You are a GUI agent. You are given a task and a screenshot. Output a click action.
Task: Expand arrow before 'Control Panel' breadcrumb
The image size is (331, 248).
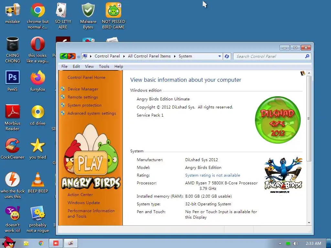(91, 56)
